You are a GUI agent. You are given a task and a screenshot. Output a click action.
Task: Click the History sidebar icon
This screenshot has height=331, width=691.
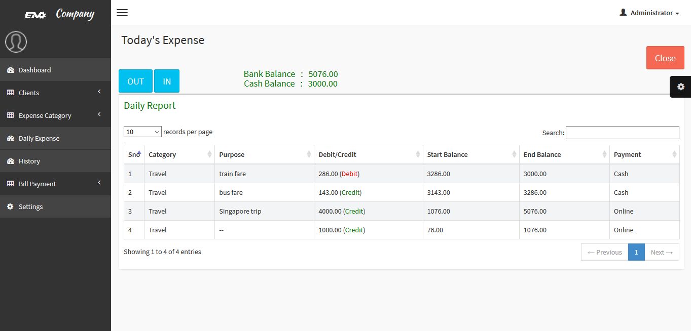[10, 161]
